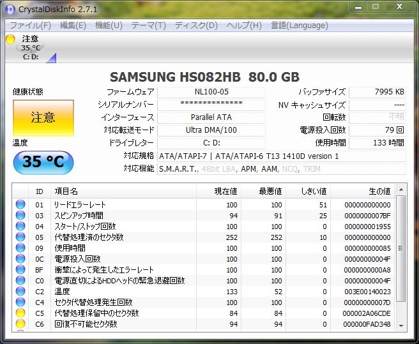Screen dimensions: 419x344
Task: Open the 機能(U) menu
Action: (109, 26)
